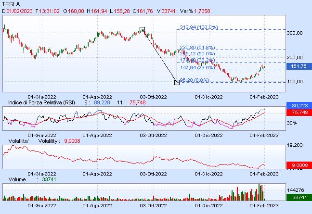The height and width of the screenshot is (214, 312).
Task: Click the blue 161,76 current price tag
Action: [x=299, y=66]
